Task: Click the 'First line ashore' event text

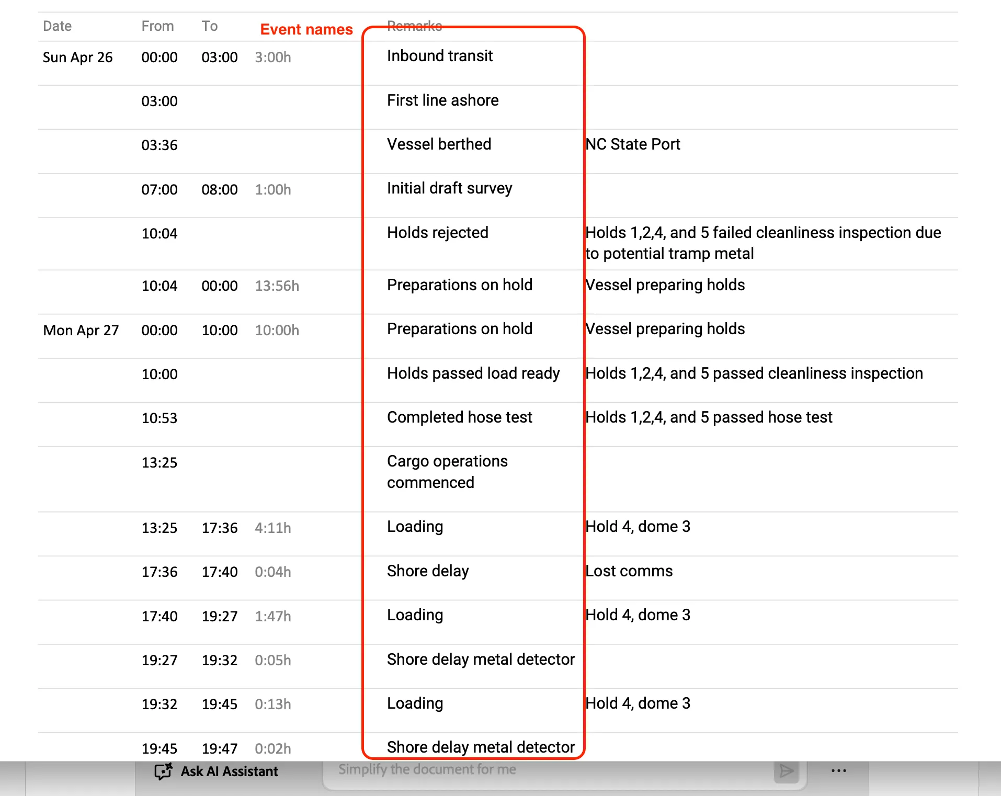Action: tap(443, 100)
